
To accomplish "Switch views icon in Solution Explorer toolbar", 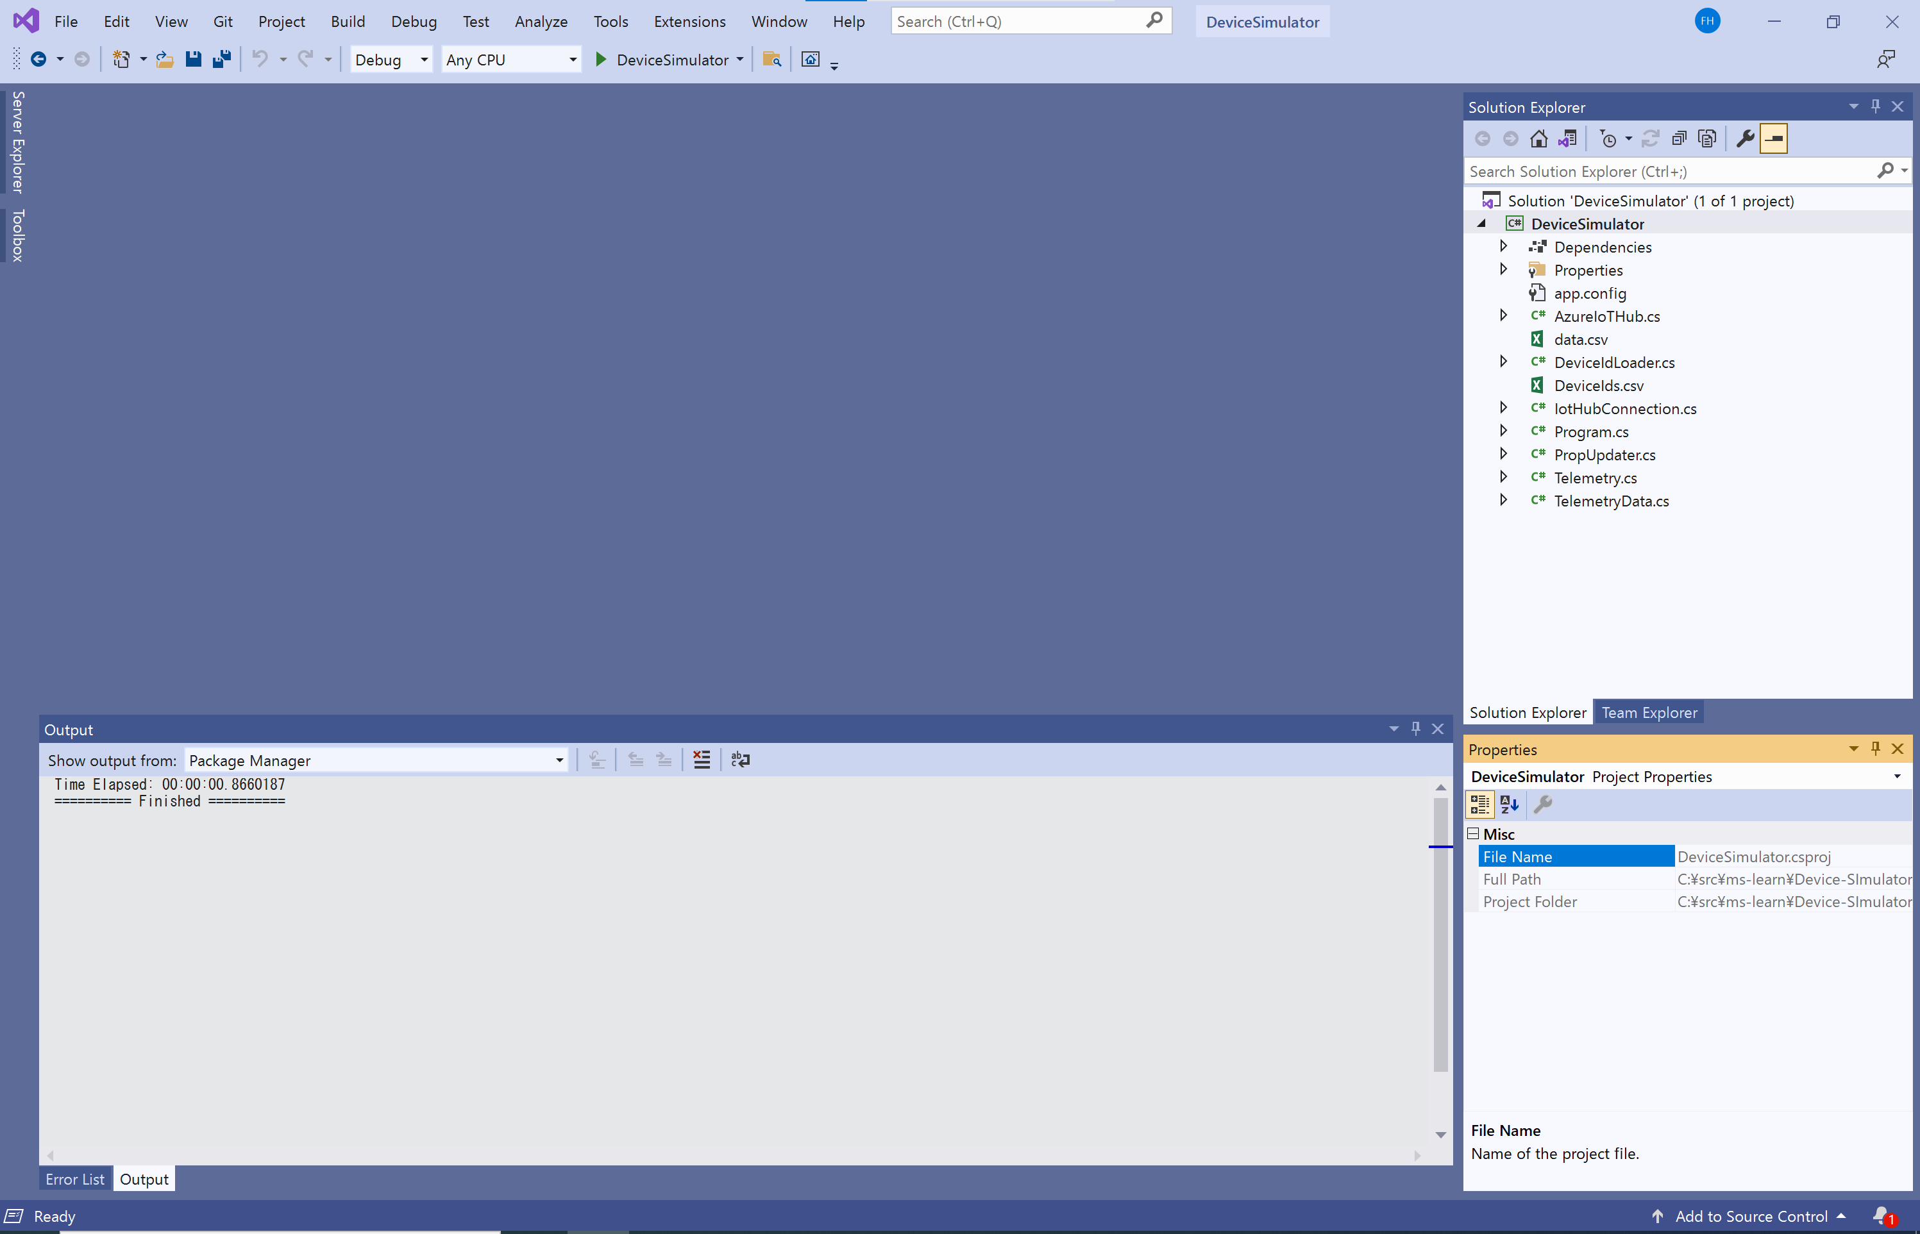I will (x=1567, y=138).
